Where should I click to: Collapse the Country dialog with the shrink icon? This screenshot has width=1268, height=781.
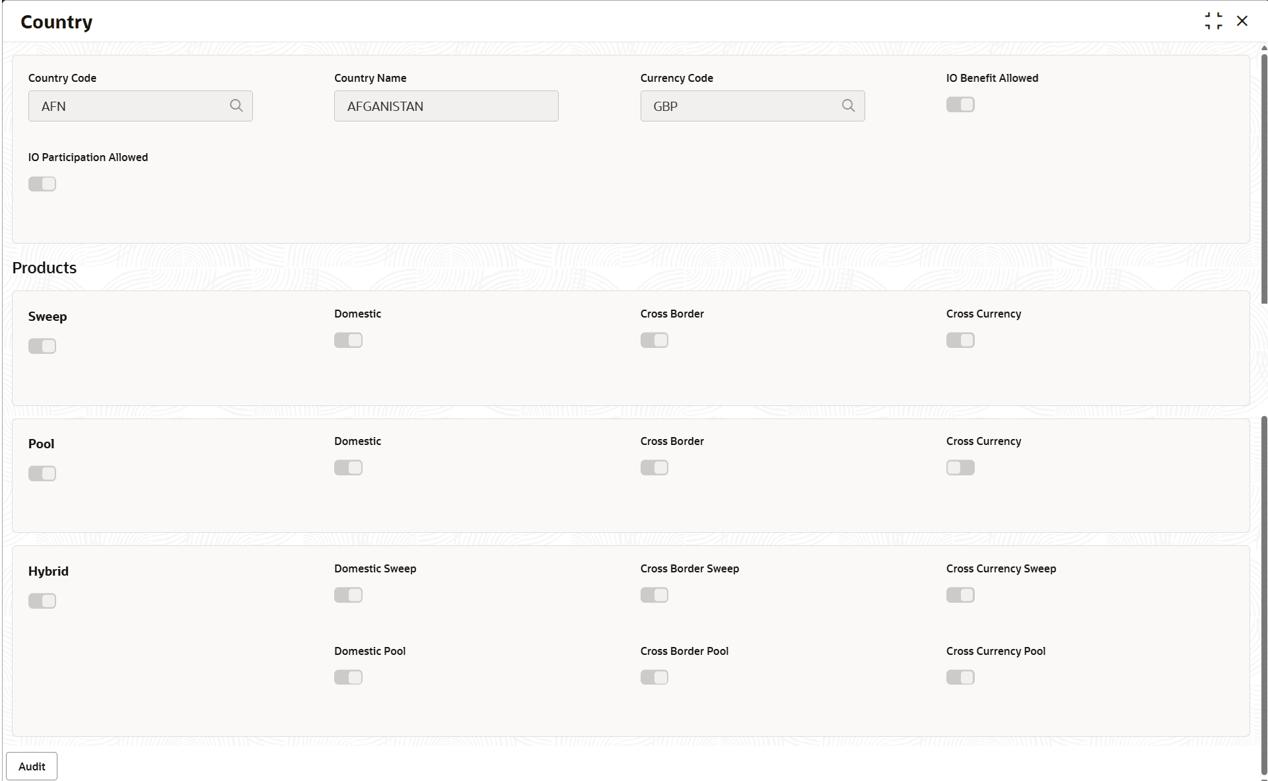tap(1213, 21)
